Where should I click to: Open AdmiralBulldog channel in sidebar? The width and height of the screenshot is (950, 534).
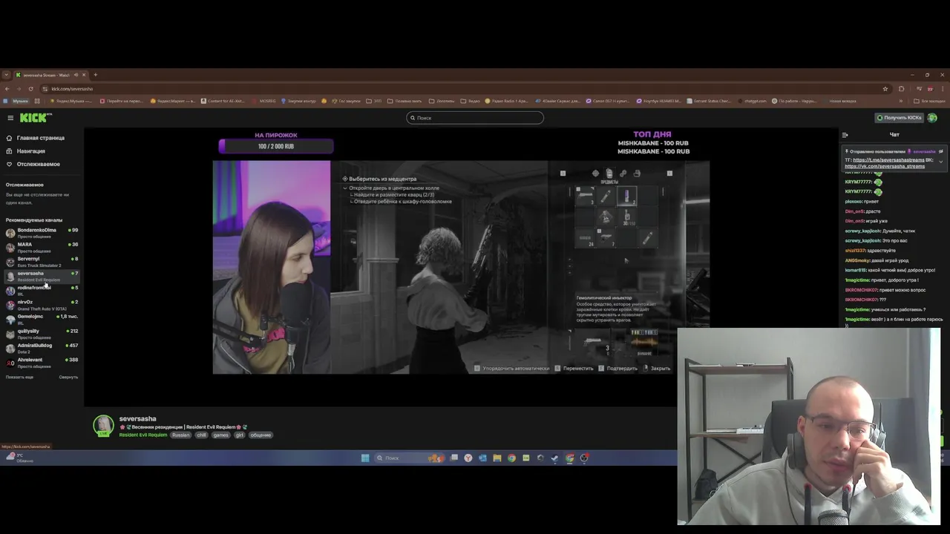(42, 348)
